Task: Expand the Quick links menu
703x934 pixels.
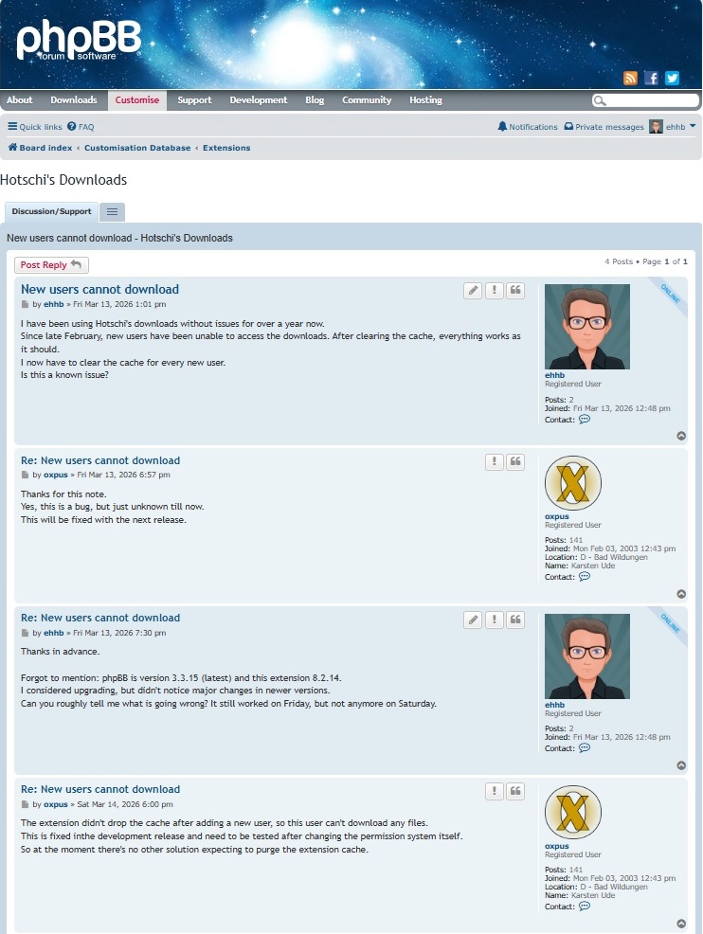Action: click(x=35, y=127)
